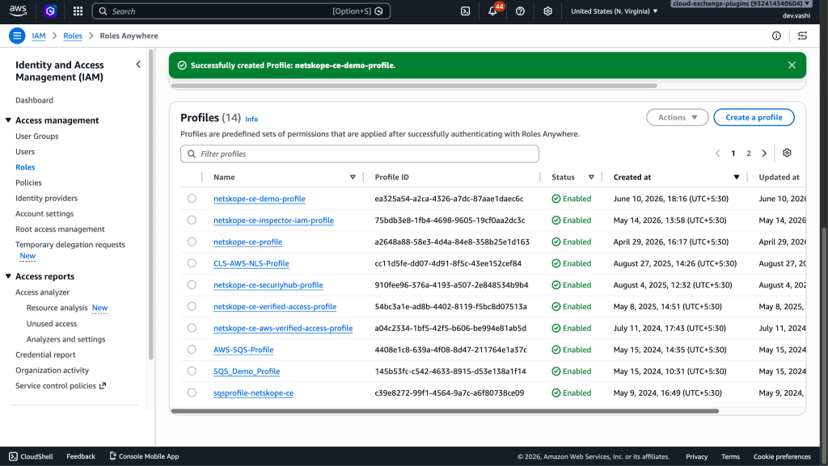Select the netskope-ce-demo-profile radio button
The width and height of the screenshot is (828, 466).
(x=192, y=198)
